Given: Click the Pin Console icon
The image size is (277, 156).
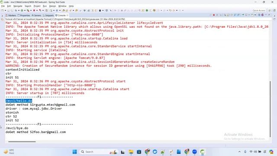Looking at the screenshot, I should 243,15.
